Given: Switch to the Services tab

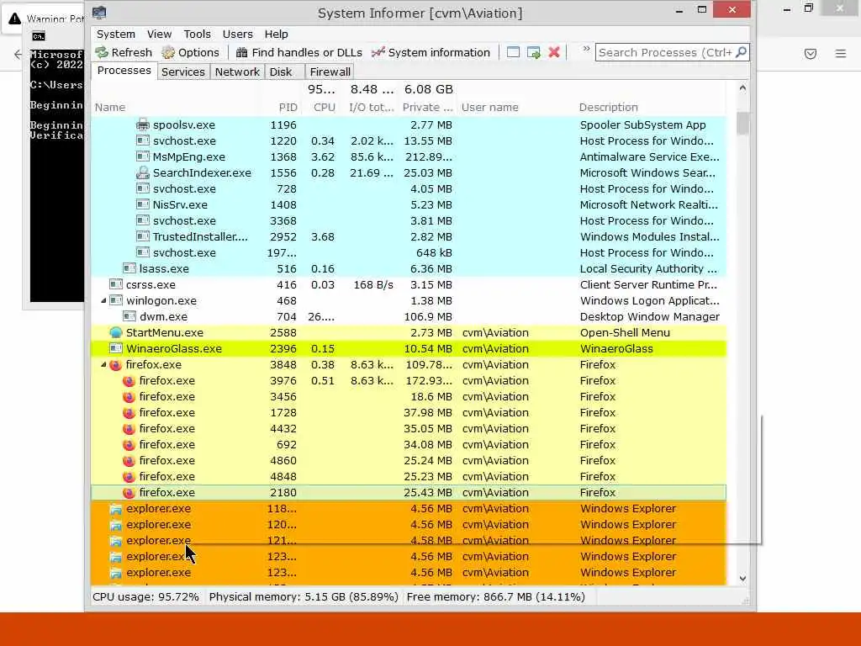Looking at the screenshot, I should [x=182, y=72].
